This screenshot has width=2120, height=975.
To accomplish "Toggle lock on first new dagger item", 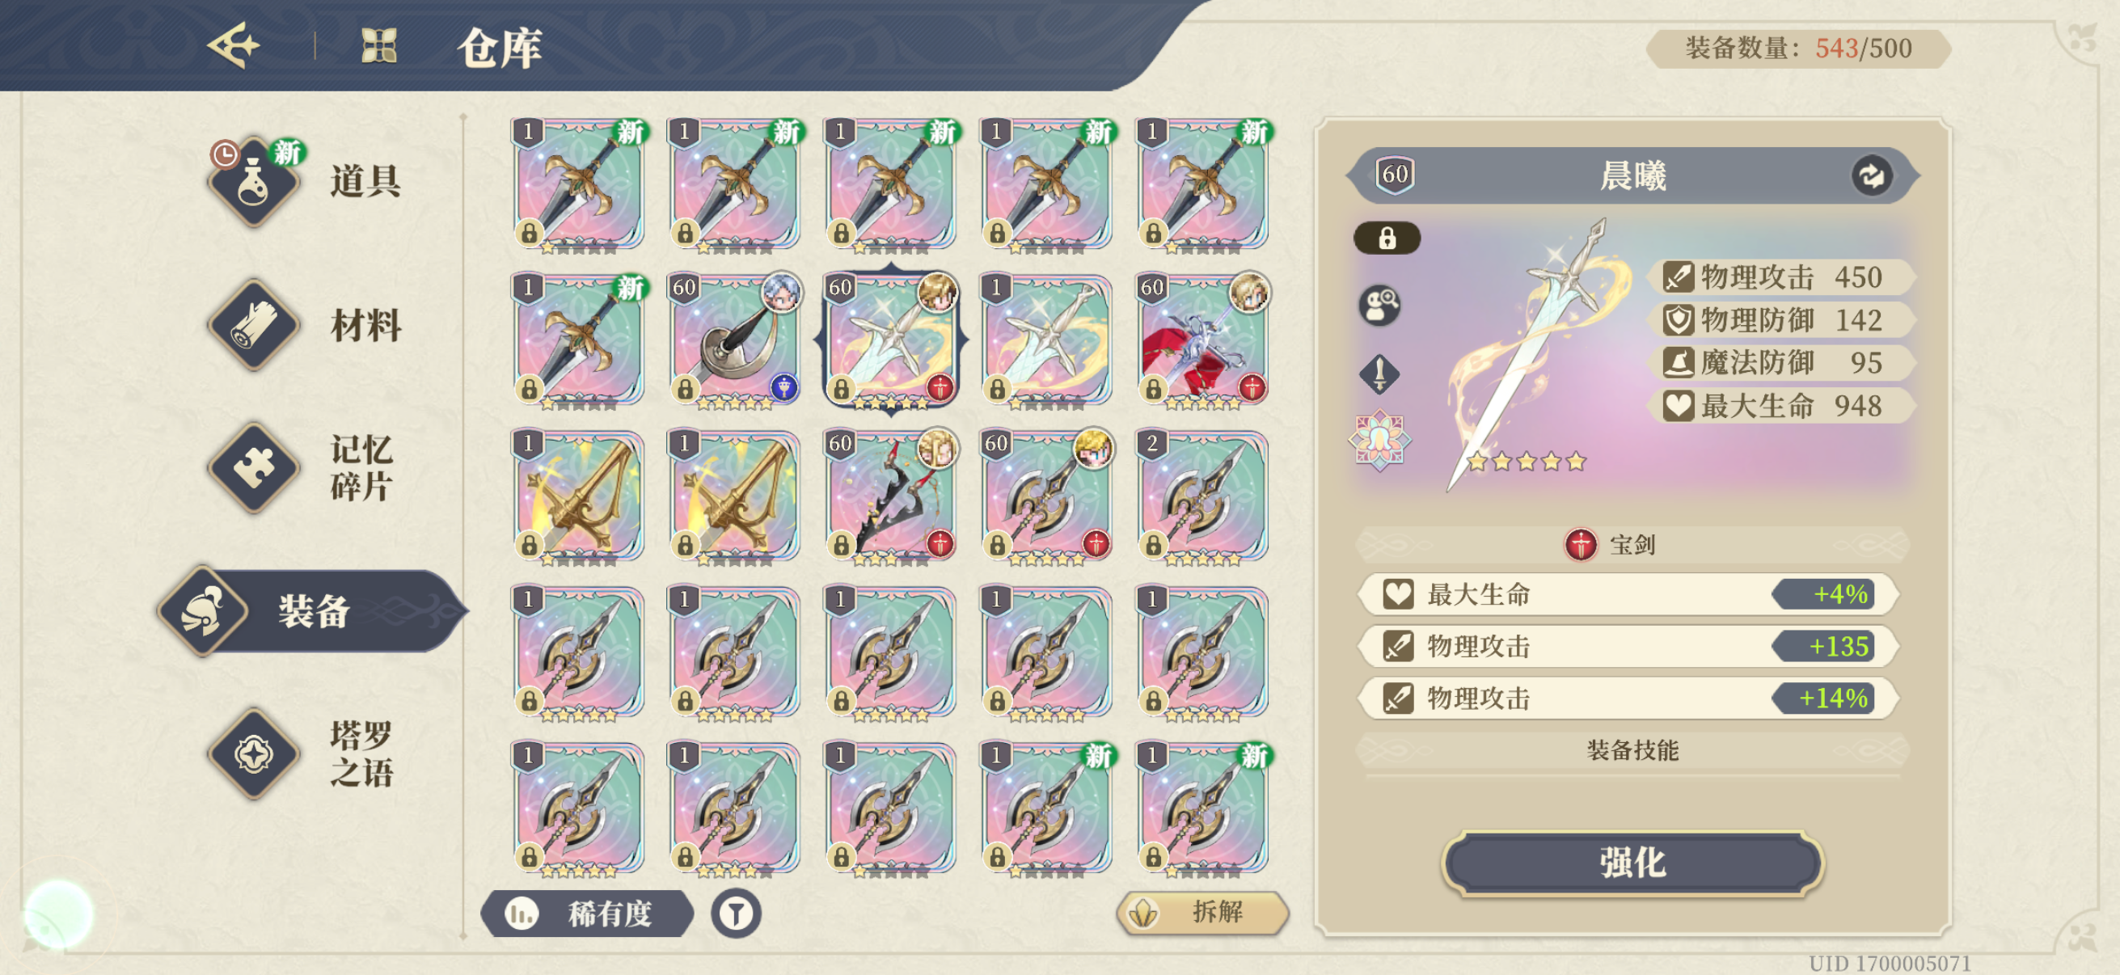I will (529, 233).
